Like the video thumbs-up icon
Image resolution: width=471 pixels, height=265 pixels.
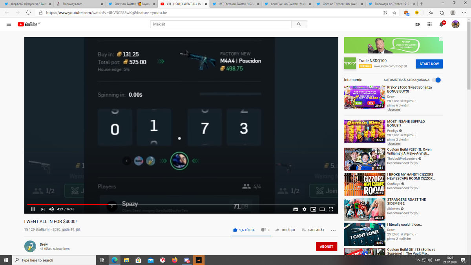click(x=235, y=230)
